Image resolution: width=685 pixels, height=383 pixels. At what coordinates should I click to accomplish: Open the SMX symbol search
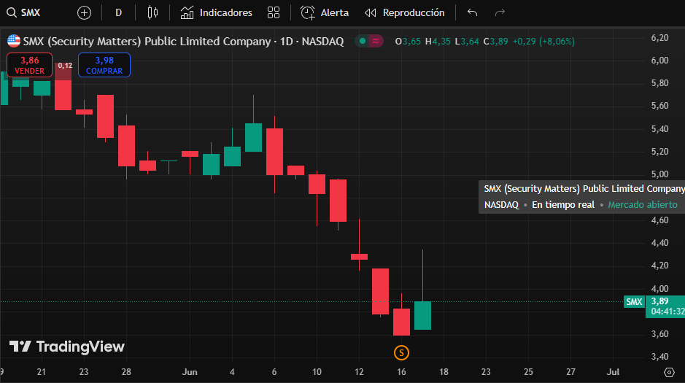pyautogui.click(x=24, y=12)
